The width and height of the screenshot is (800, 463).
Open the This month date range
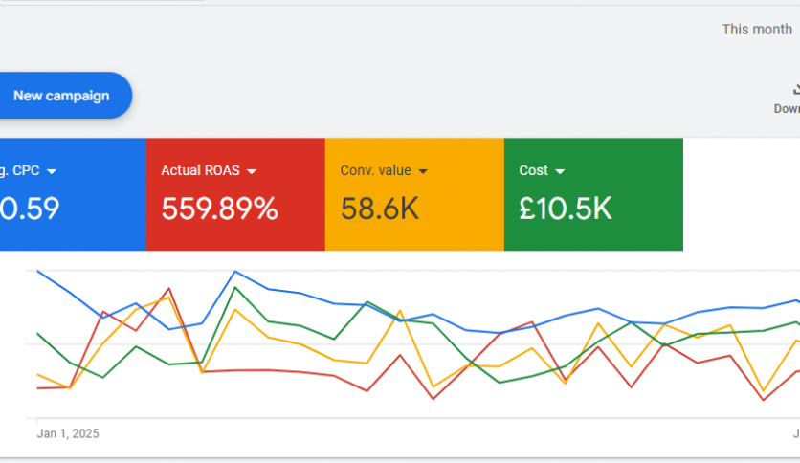(756, 30)
